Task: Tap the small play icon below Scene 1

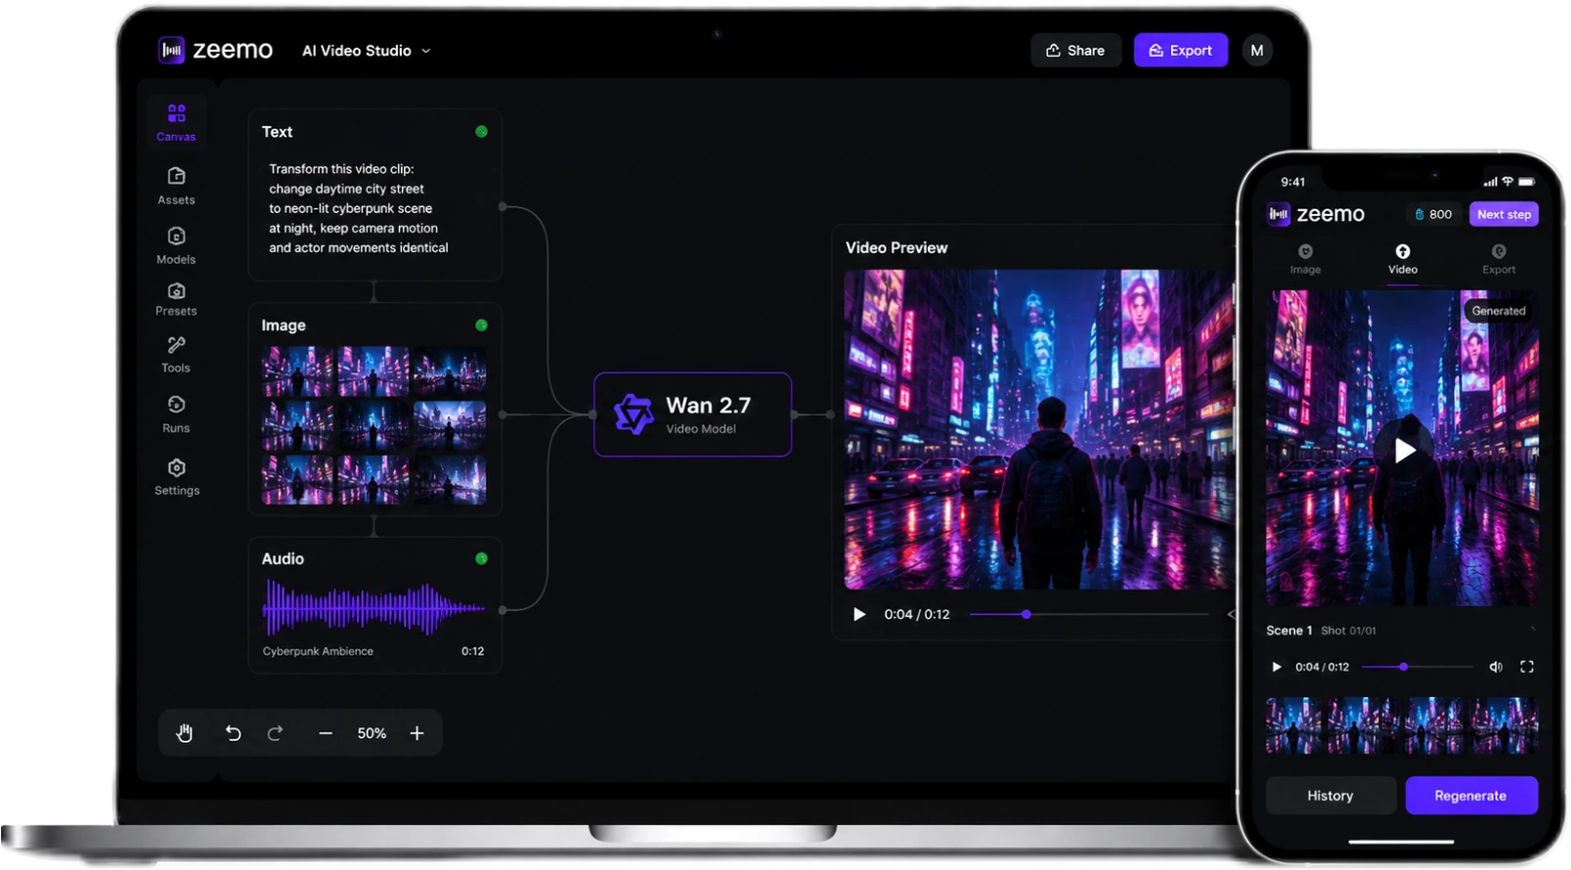Action: pos(1276,667)
